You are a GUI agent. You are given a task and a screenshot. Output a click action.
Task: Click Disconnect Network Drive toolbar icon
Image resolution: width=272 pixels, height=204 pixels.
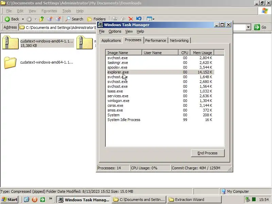58,19
